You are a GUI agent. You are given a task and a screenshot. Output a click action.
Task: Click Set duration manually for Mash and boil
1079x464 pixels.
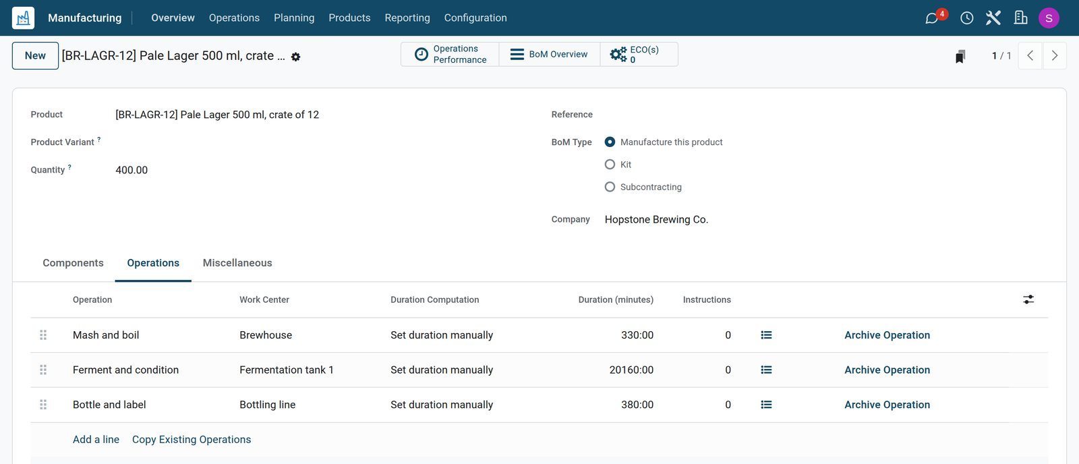click(442, 335)
